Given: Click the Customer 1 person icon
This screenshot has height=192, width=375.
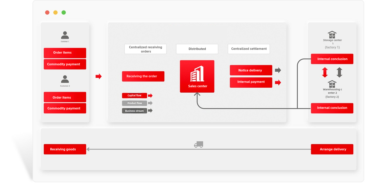Looking at the screenshot, I should [x=65, y=35].
